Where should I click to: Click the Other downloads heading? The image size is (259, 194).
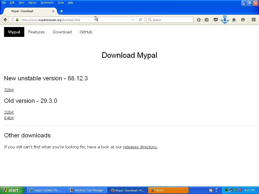pyautogui.click(x=27, y=135)
